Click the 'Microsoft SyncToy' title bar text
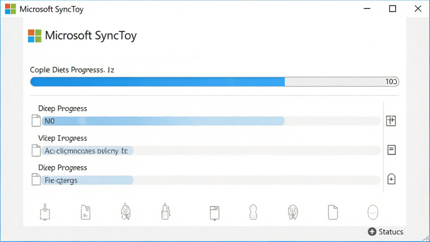This screenshot has width=430, height=242. coord(52,9)
